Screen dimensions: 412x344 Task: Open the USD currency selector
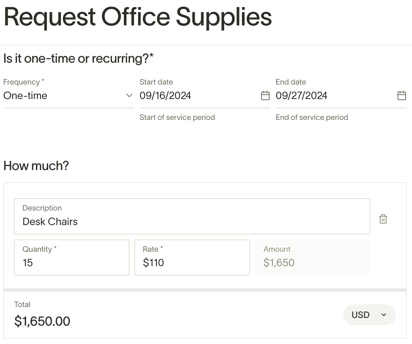[369, 315]
